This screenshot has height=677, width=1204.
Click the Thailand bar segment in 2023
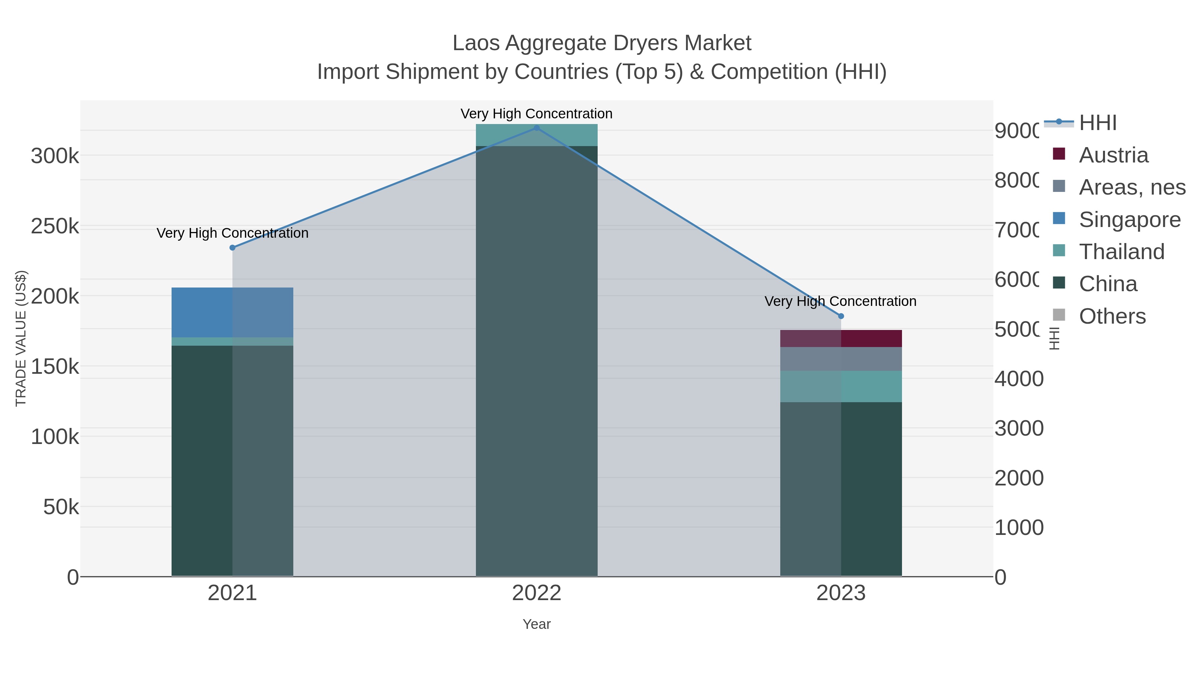click(841, 386)
